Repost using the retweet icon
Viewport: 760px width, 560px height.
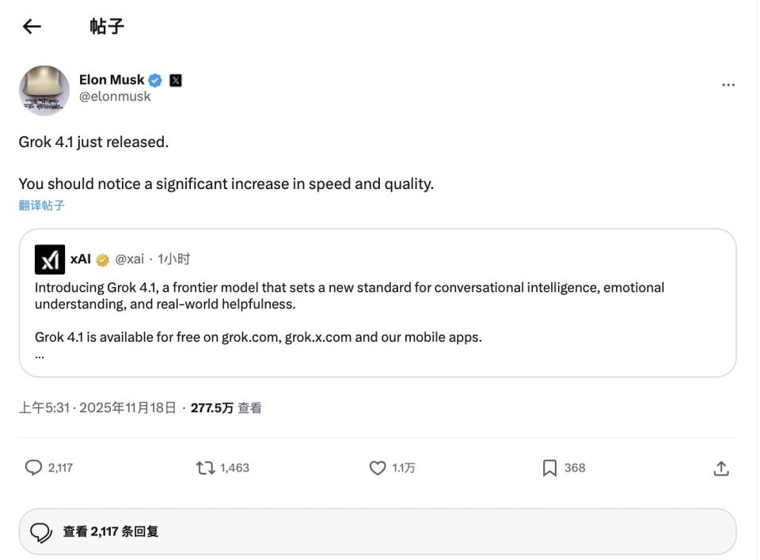pos(205,468)
